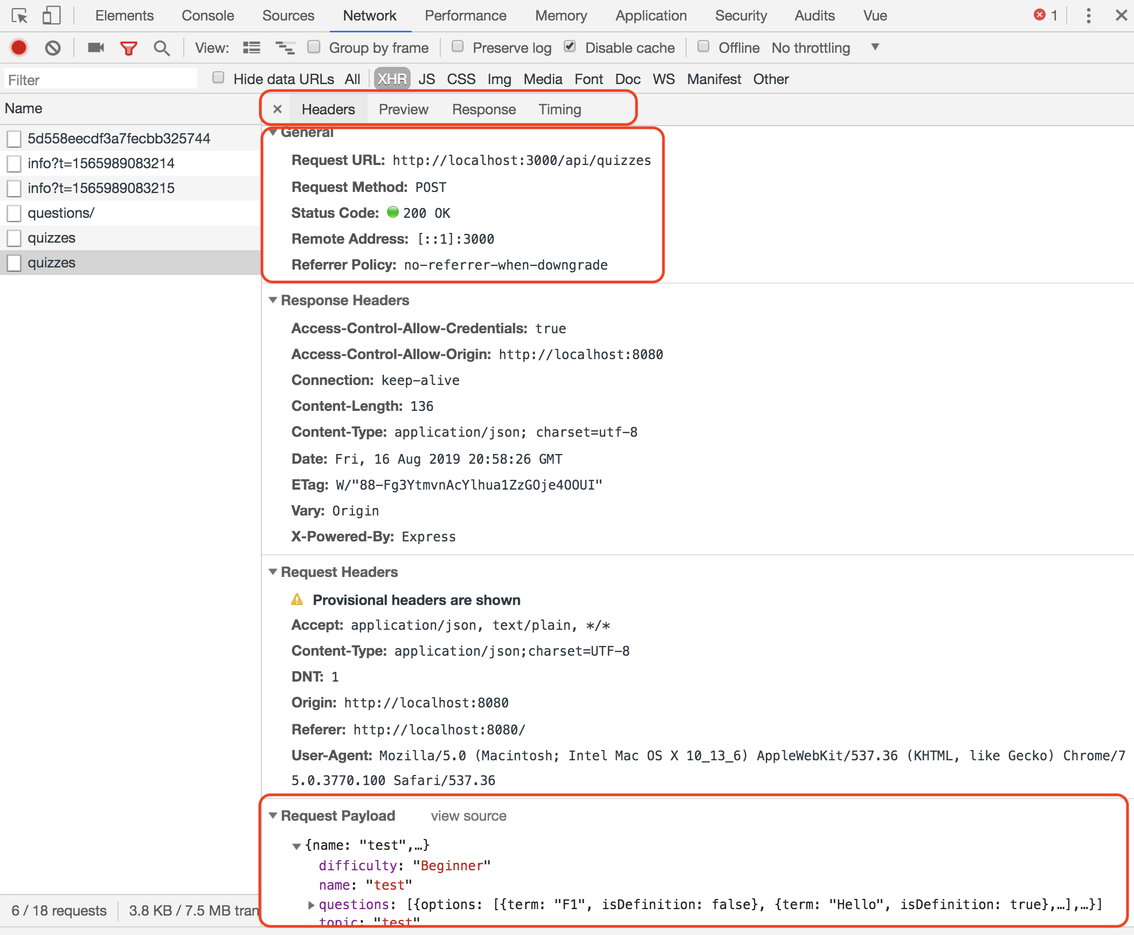Open the DevTools three-dot menu

(1089, 16)
